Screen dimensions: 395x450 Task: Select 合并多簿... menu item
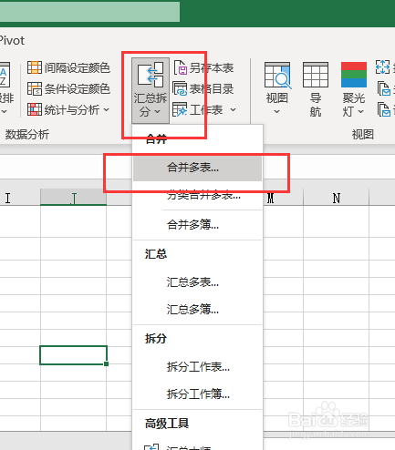pos(197,225)
